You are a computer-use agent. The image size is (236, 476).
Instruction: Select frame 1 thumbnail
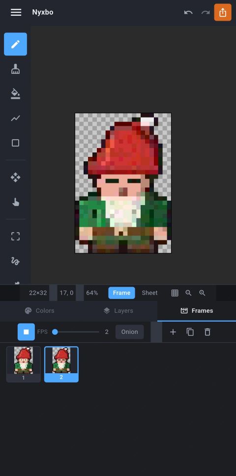coord(24,364)
